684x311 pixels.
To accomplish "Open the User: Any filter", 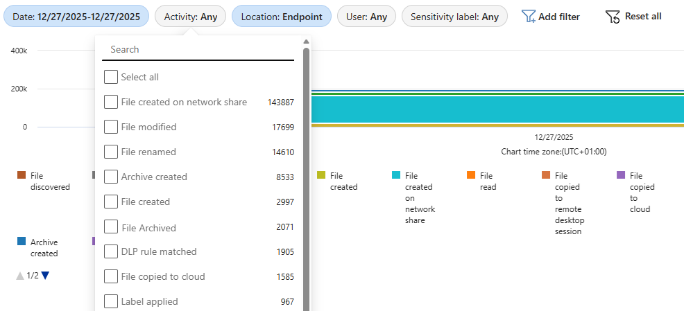I will point(366,16).
